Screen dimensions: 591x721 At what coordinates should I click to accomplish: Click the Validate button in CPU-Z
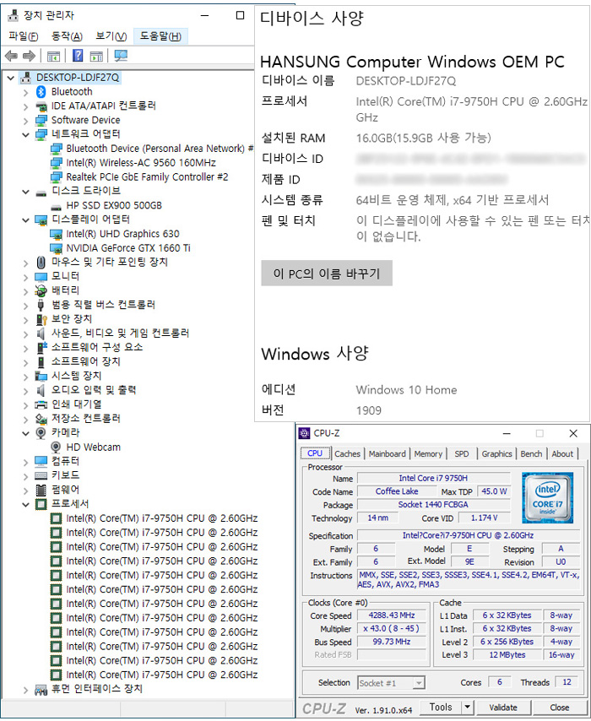click(503, 707)
